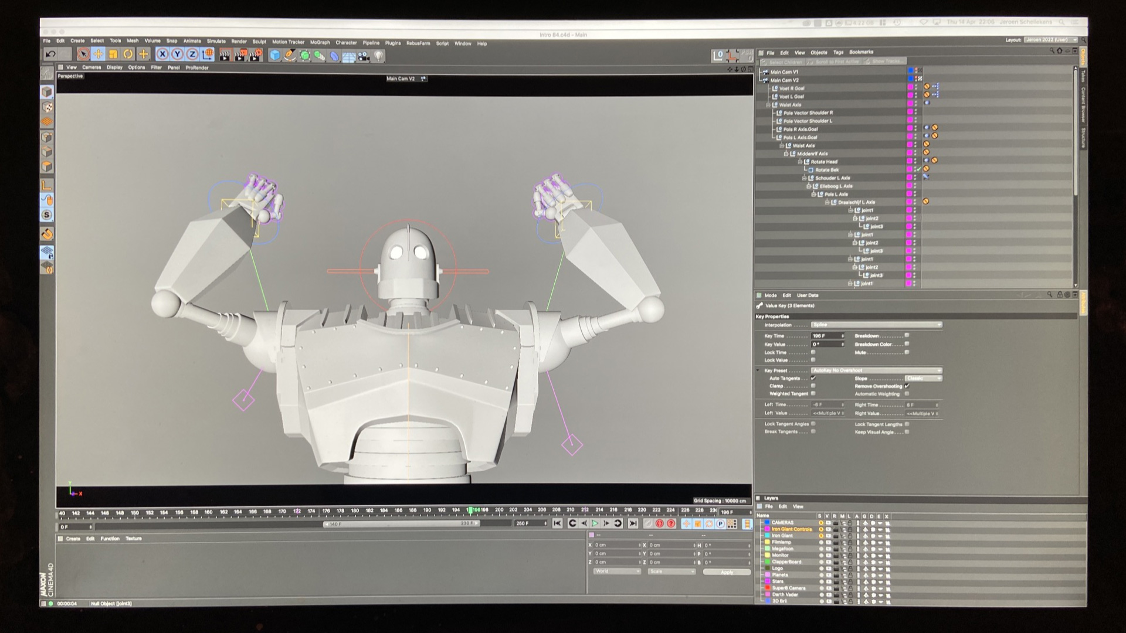
Task: Open the Character menu
Action: click(346, 43)
